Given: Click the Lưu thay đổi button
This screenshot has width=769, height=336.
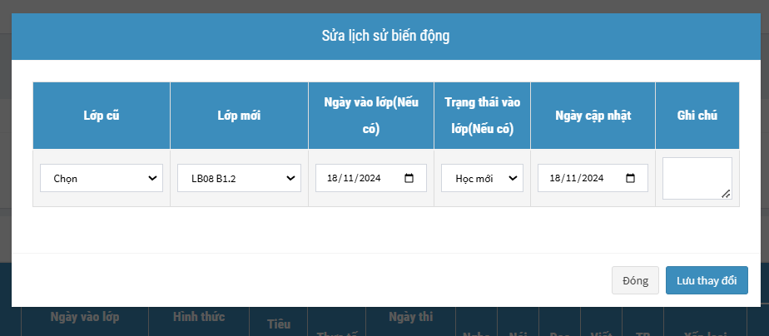Looking at the screenshot, I should pos(707,280).
